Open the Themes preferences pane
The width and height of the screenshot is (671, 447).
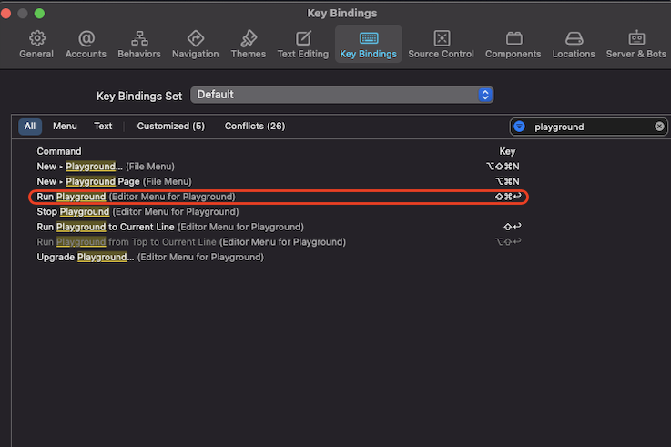249,45
